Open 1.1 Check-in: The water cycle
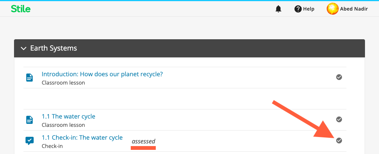The height and width of the screenshot is (154, 379). click(82, 138)
